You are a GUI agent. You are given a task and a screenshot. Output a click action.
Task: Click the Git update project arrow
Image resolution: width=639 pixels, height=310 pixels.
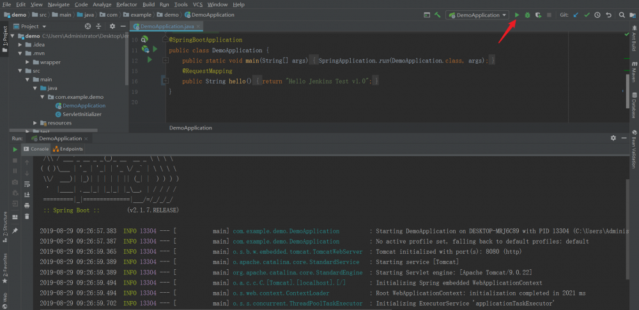576,15
